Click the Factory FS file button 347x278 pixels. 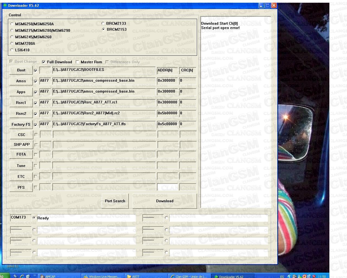click(x=21, y=124)
